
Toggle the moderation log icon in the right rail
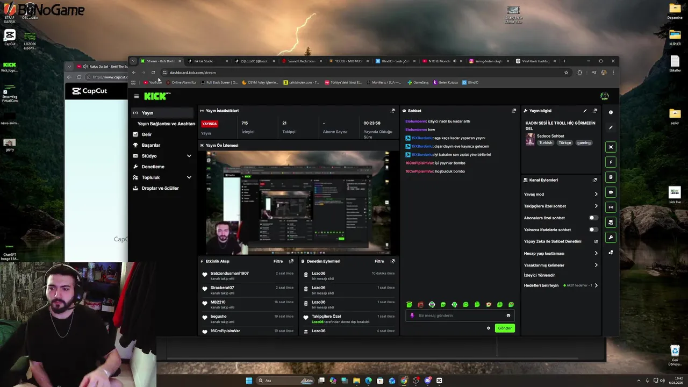click(611, 177)
